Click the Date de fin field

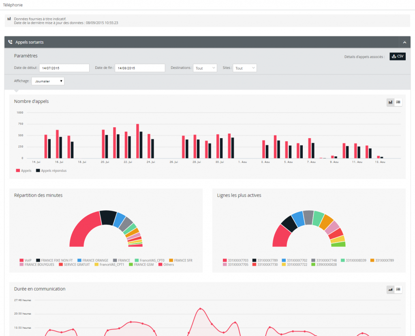point(140,68)
